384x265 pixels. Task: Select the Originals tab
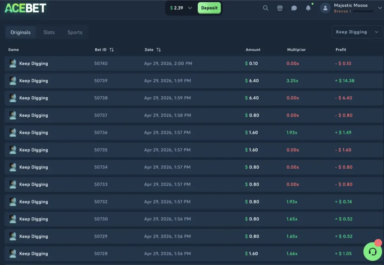click(21, 32)
